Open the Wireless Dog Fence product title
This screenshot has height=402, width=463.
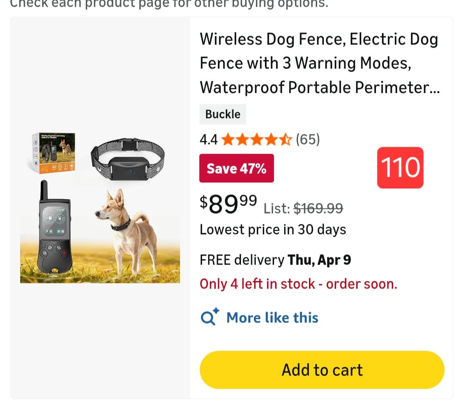(319, 63)
